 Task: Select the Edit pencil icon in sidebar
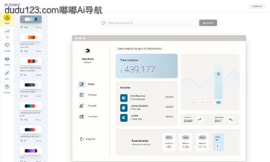[7, 73]
